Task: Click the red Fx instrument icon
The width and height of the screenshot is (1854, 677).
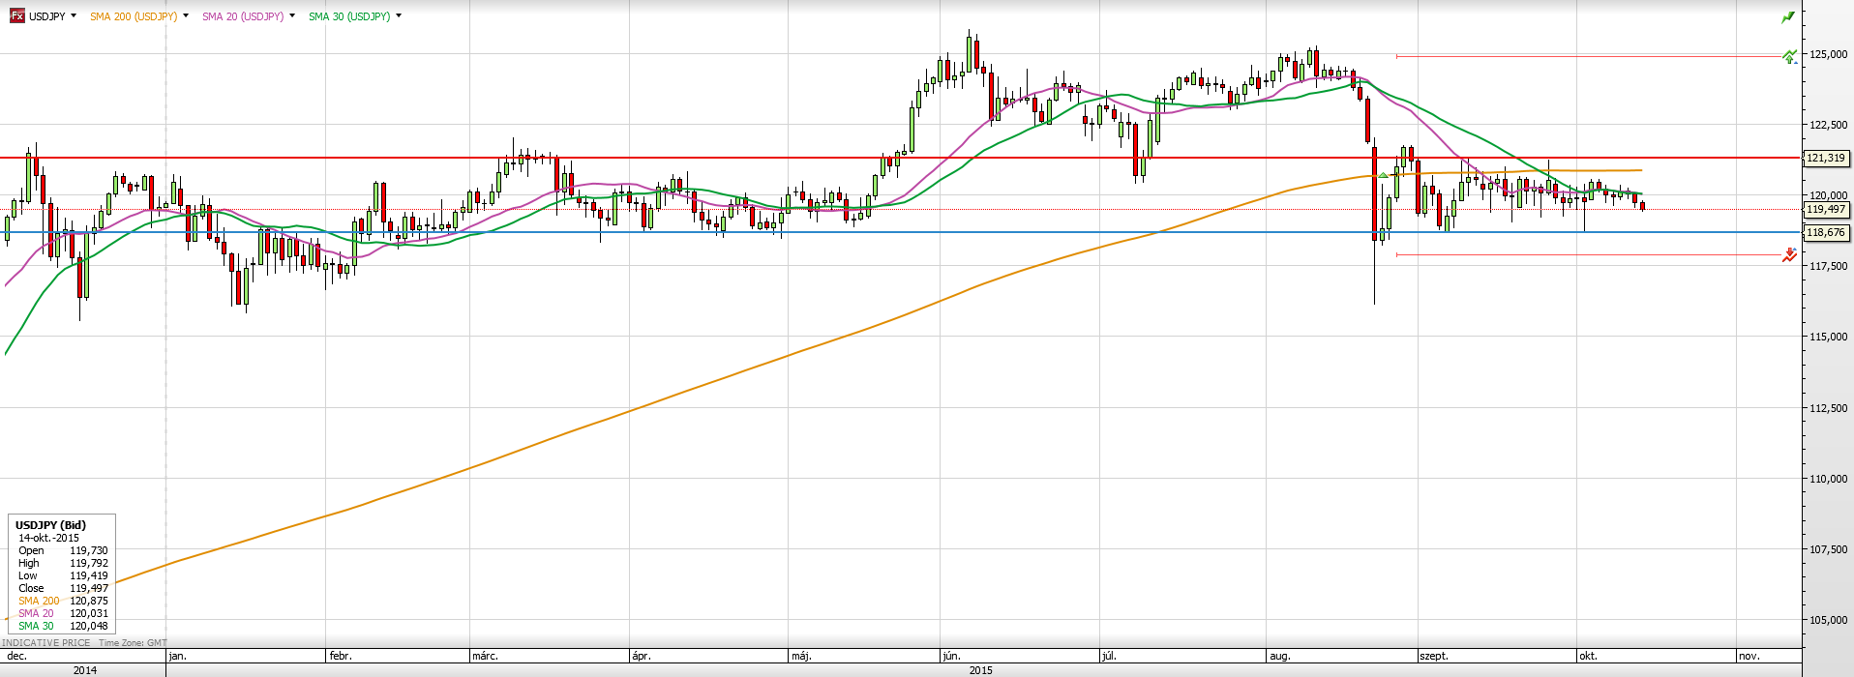Action: coord(16,16)
